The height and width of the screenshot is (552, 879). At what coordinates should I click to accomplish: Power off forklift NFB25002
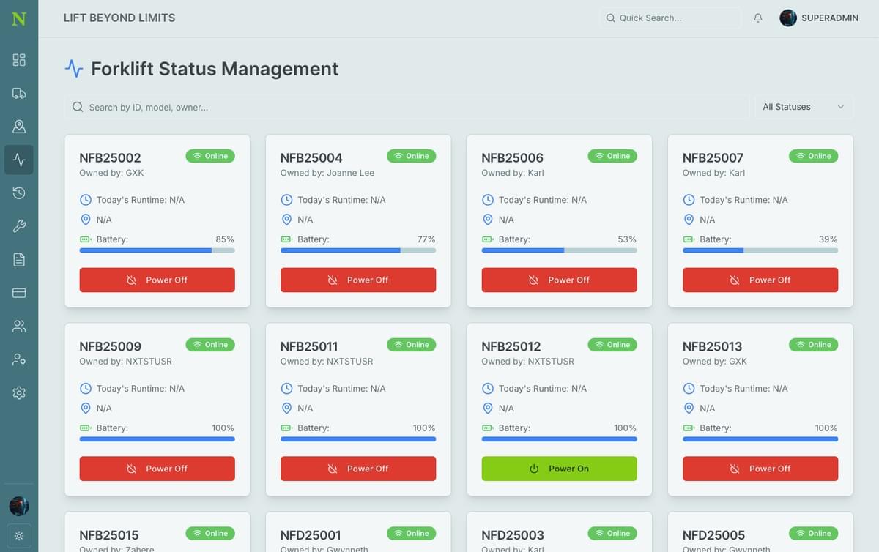(x=157, y=280)
